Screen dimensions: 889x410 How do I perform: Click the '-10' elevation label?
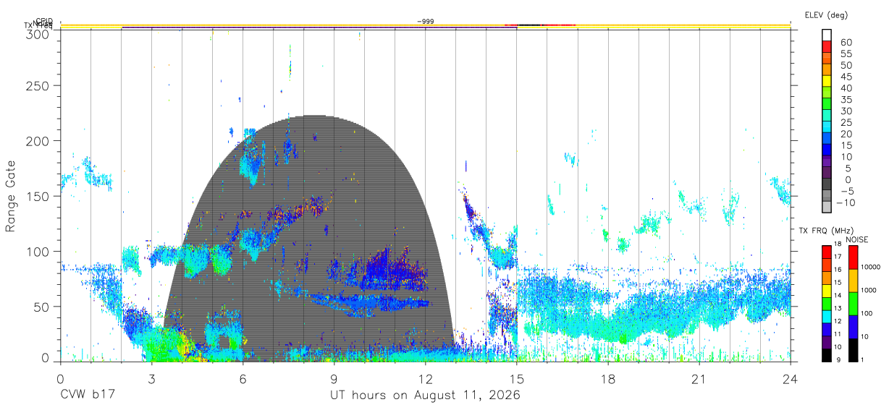(845, 202)
